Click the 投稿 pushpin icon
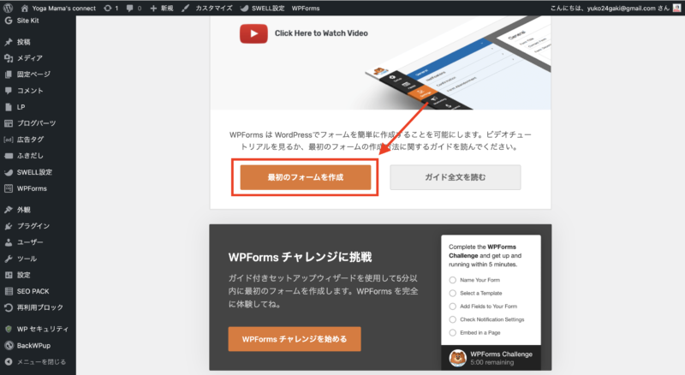 [8, 42]
